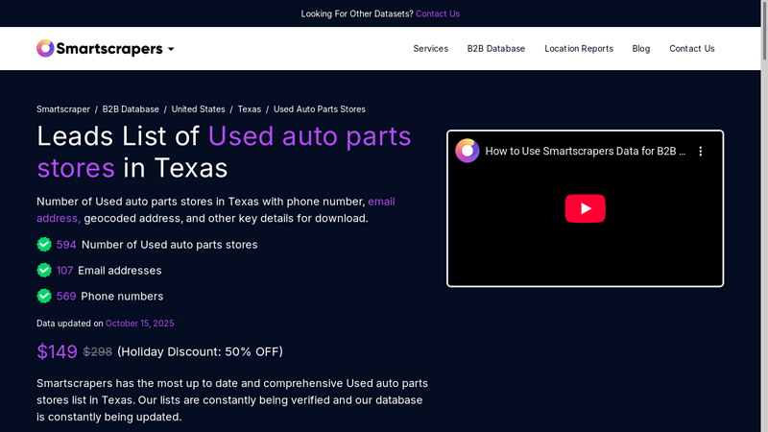Click the Texas breadcrumb link
The width and height of the screenshot is (768, 432).
[250, 109]
